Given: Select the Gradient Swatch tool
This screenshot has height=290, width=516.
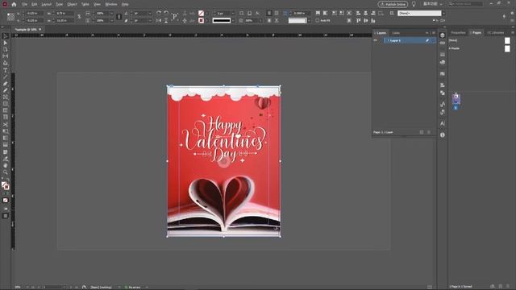Looking at the screenshot, I should [x=6, y=138].
